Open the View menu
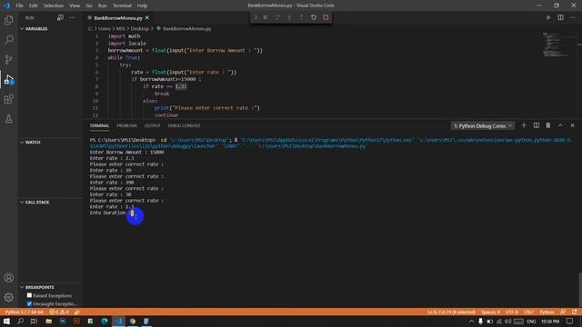The image size is (582, 327). coord(75,5)
